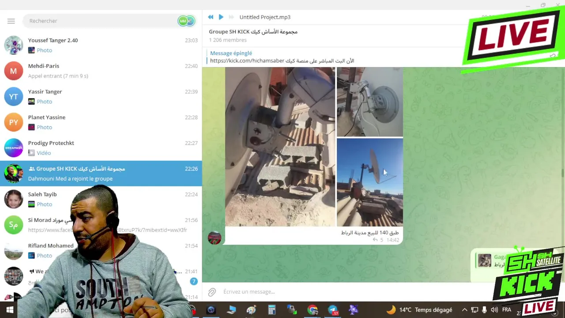Open the camera app in taskbar
The image size is (565, 318).
(x=211, y=310)
